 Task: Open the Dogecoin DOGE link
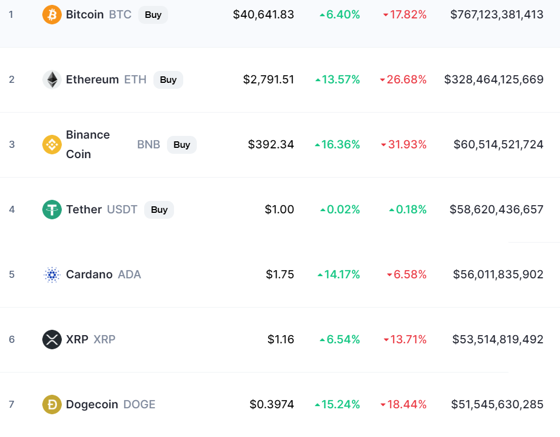111,404
